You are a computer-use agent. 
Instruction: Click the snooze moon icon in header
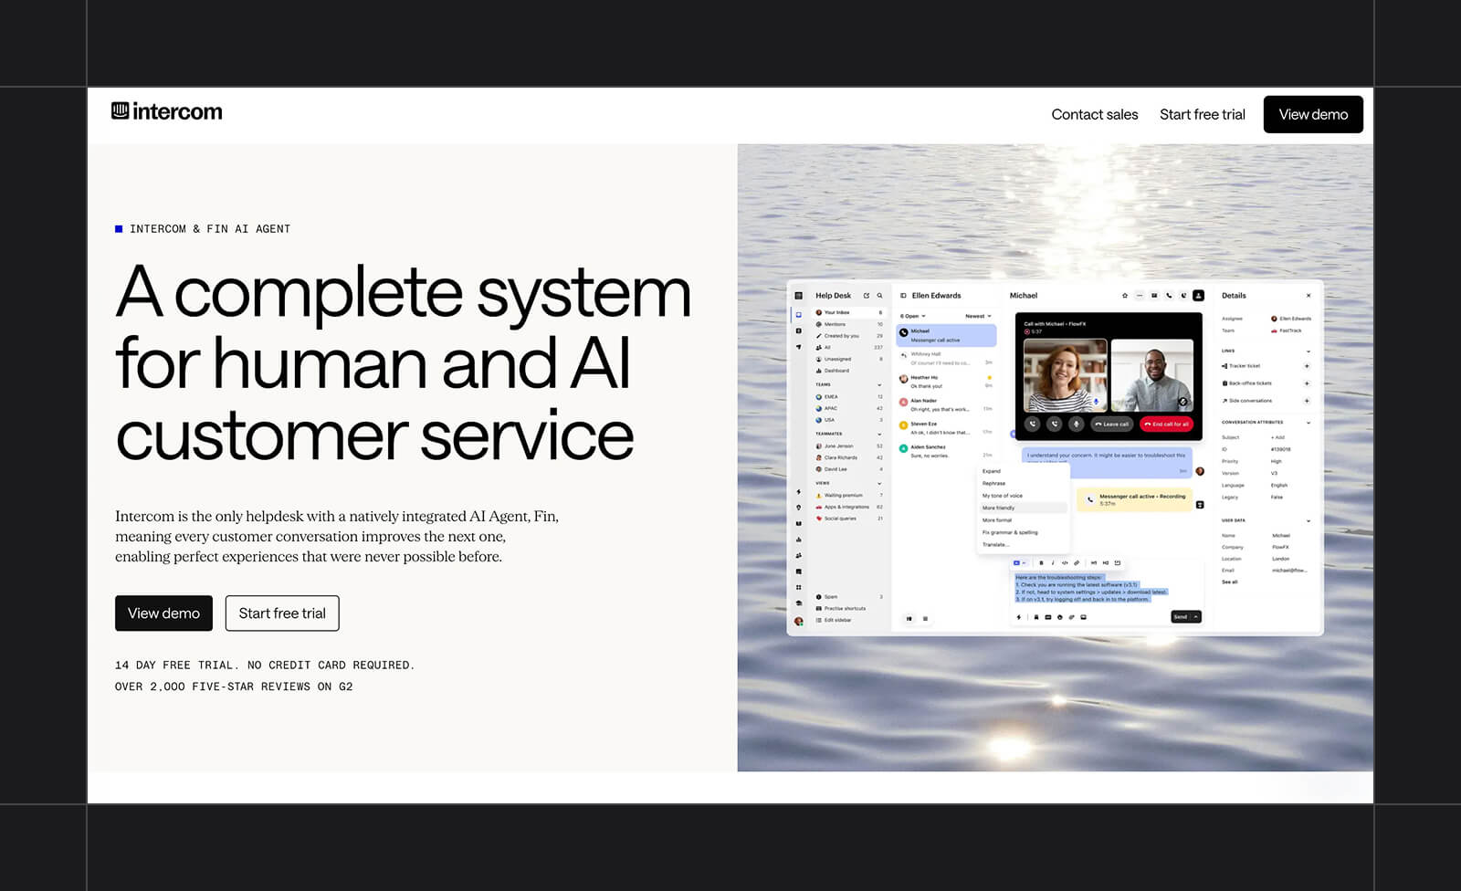coord(1183,296)
